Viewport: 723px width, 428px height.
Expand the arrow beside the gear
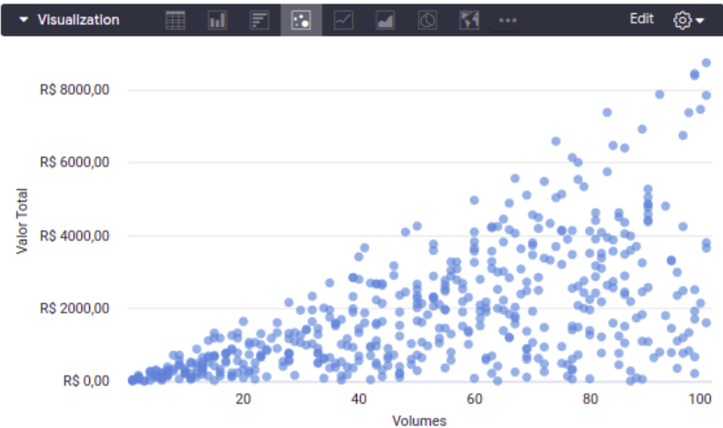(x=700, y=20)
